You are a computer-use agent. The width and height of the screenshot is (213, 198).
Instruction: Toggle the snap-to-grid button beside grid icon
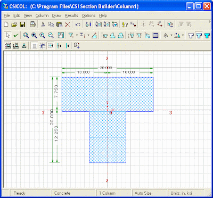click(x=43, y=46)
